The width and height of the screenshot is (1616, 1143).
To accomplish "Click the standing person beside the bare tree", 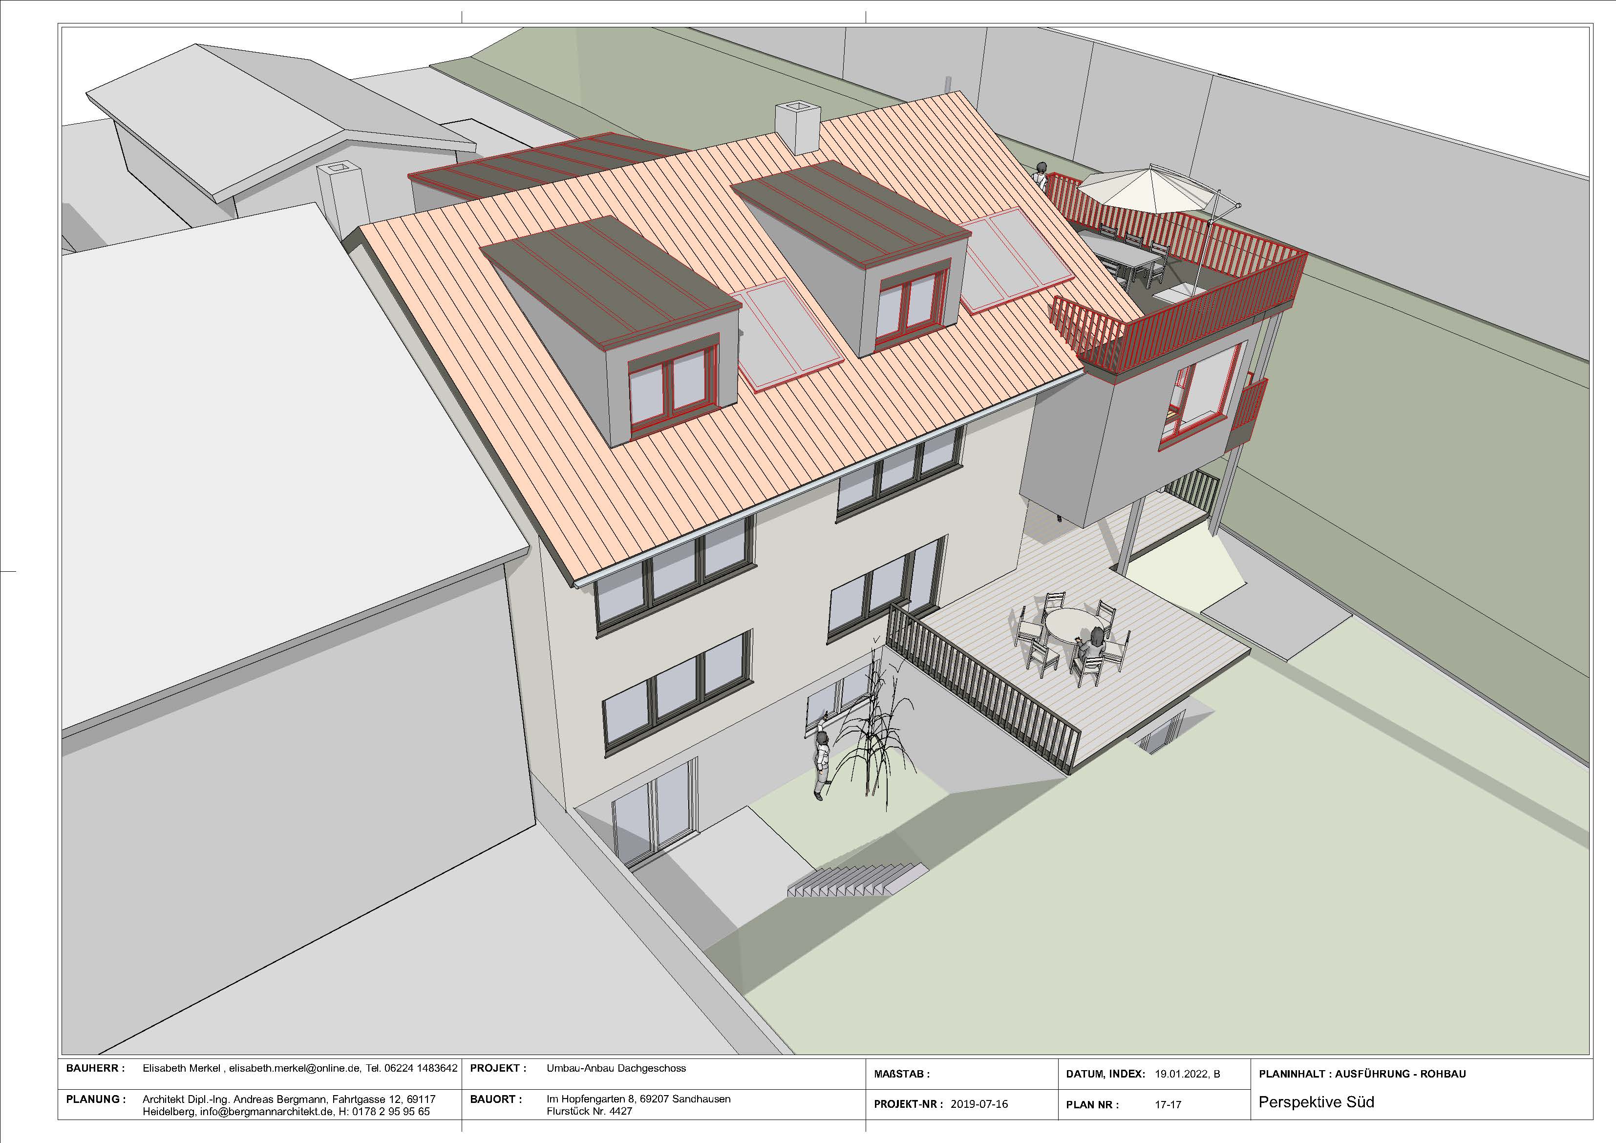I will click(821, 766).
